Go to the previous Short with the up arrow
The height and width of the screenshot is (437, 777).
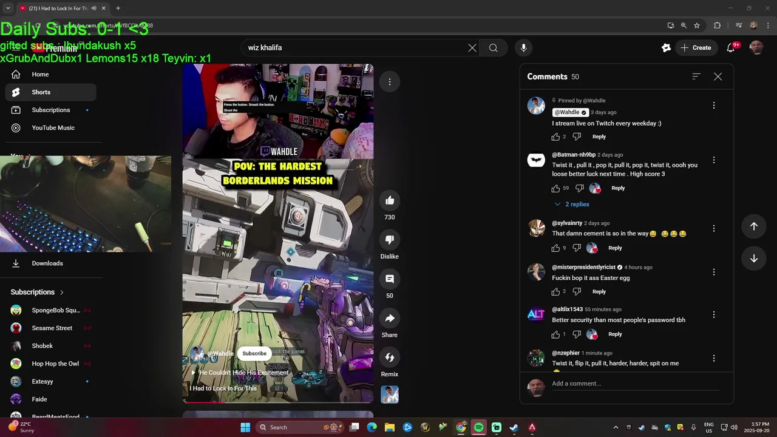click(753, 226)
